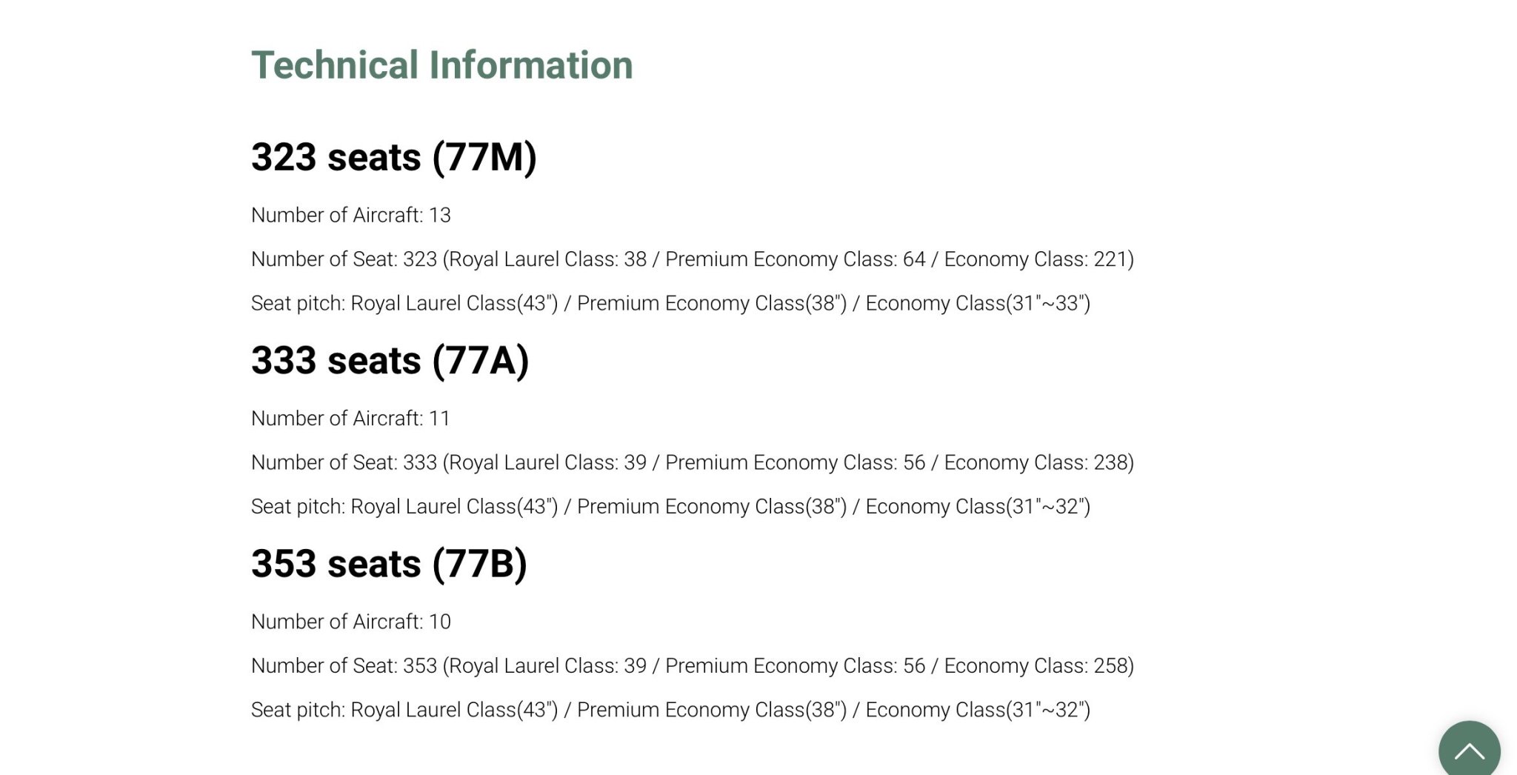The image size is (1517, 775).
Task: Click Number of Aircraft: 11 line
Action: [351, 418]
